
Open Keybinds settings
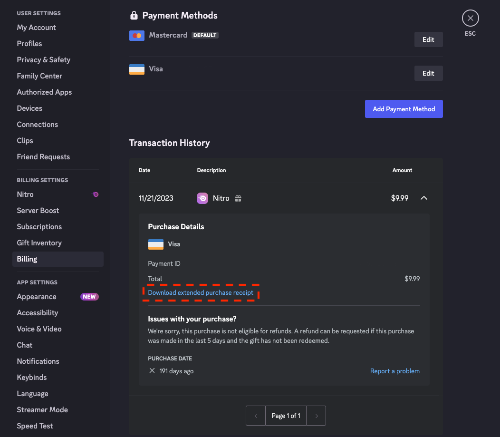click(31, 378)
